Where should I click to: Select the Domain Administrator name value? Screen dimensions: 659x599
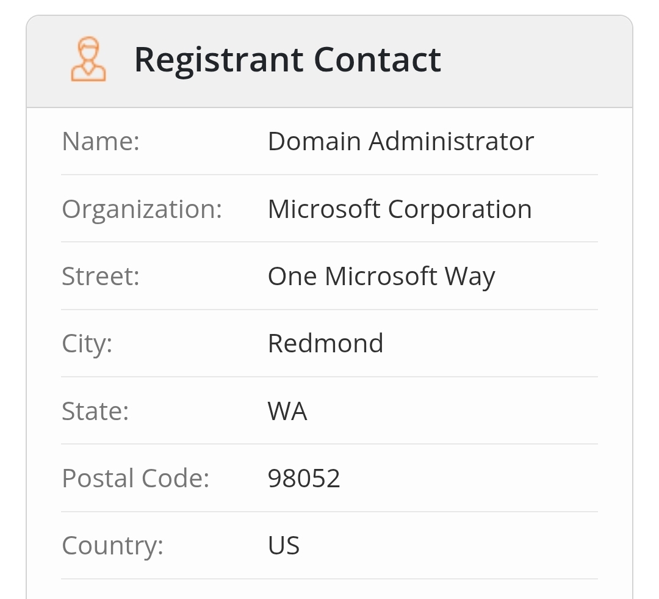pyautogui.click(x=401, y=142)
